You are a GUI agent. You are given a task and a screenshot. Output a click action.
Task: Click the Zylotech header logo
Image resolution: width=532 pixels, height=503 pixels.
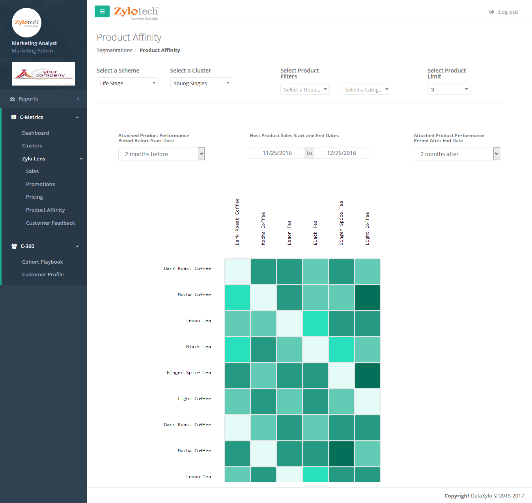click(136, 13)
